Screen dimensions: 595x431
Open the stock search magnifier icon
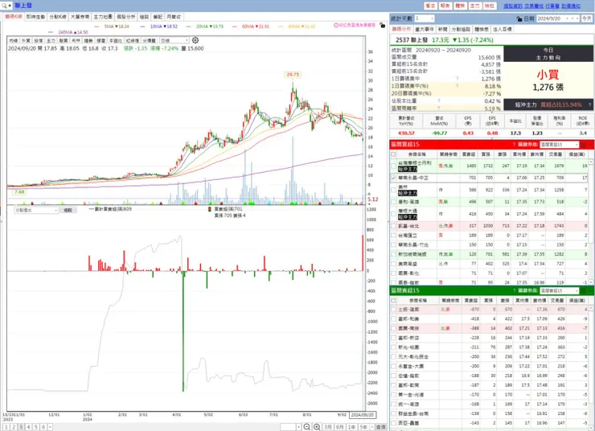4,6
